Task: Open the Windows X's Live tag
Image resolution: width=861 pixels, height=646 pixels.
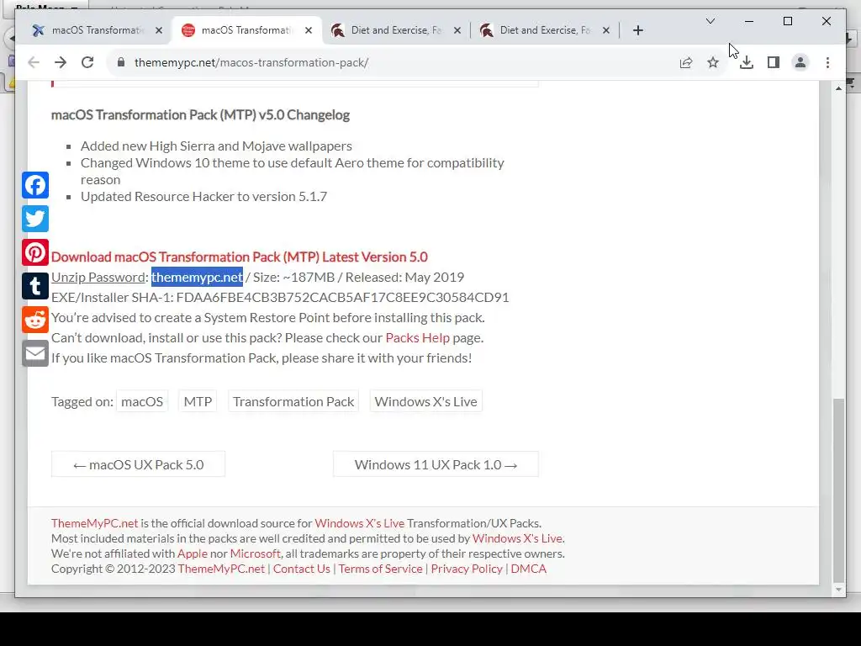Action: tap(425, 401)
